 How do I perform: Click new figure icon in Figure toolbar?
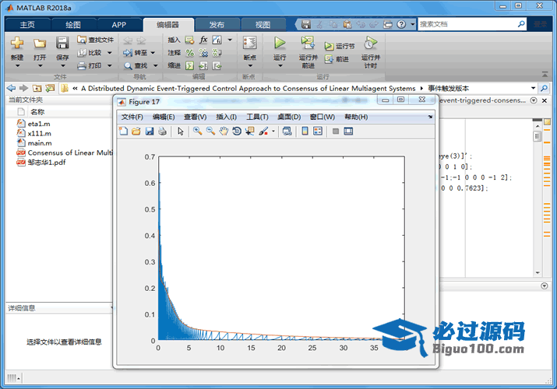click(123, 131)
